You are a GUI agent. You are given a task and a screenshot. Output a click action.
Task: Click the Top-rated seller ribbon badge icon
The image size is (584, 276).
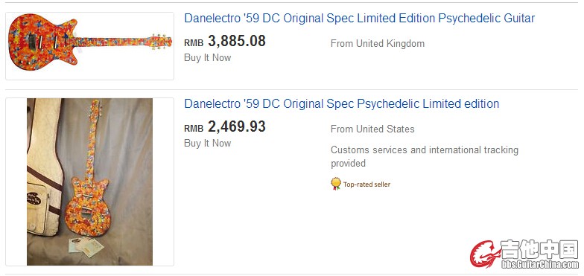click(335, 184)
